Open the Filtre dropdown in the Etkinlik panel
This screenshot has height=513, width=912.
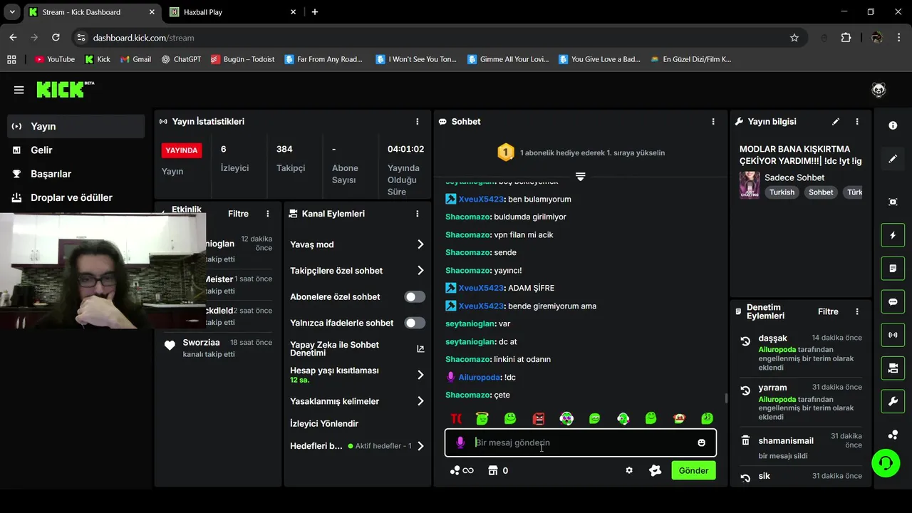pos(238,214)
